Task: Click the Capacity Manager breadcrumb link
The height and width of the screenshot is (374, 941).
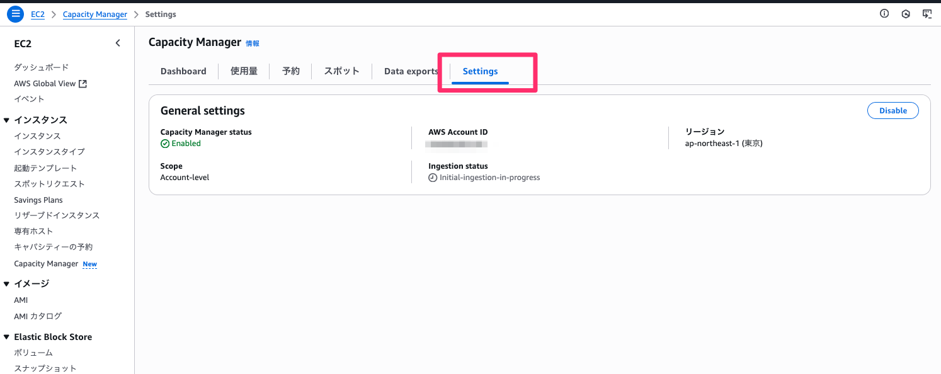Action: pos(95,14)
